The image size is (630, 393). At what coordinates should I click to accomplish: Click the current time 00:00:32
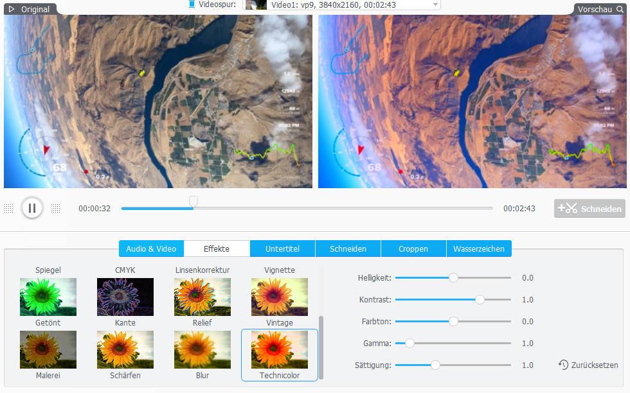pos(94,208)
